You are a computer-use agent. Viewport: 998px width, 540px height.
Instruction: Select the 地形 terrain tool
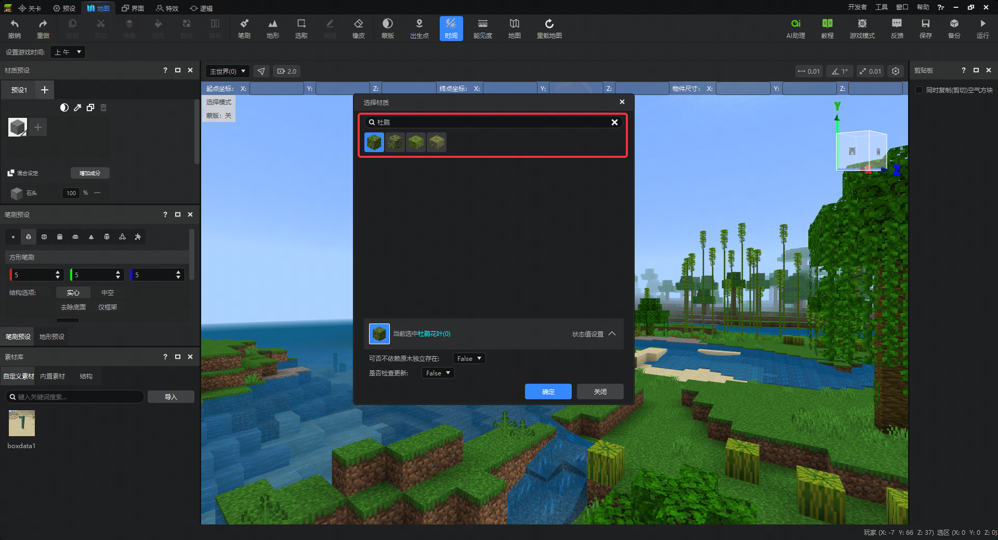coord(272,29)
